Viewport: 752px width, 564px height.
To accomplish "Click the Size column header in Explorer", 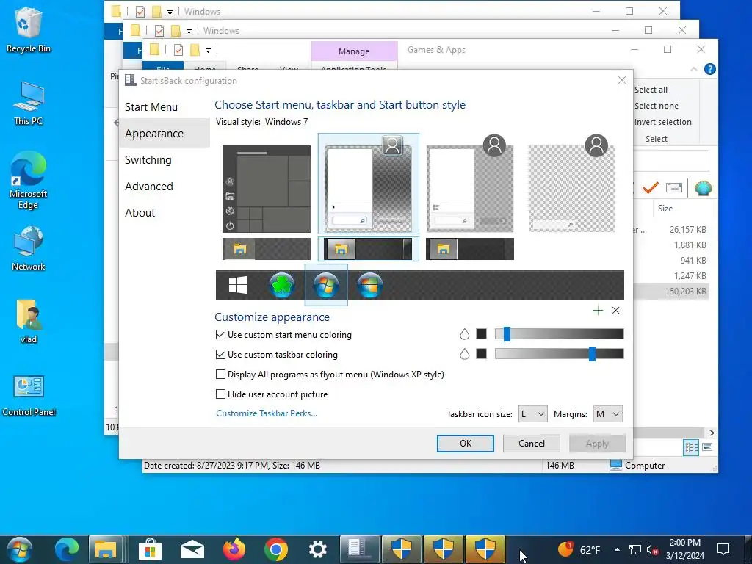I will pos(681,208).
